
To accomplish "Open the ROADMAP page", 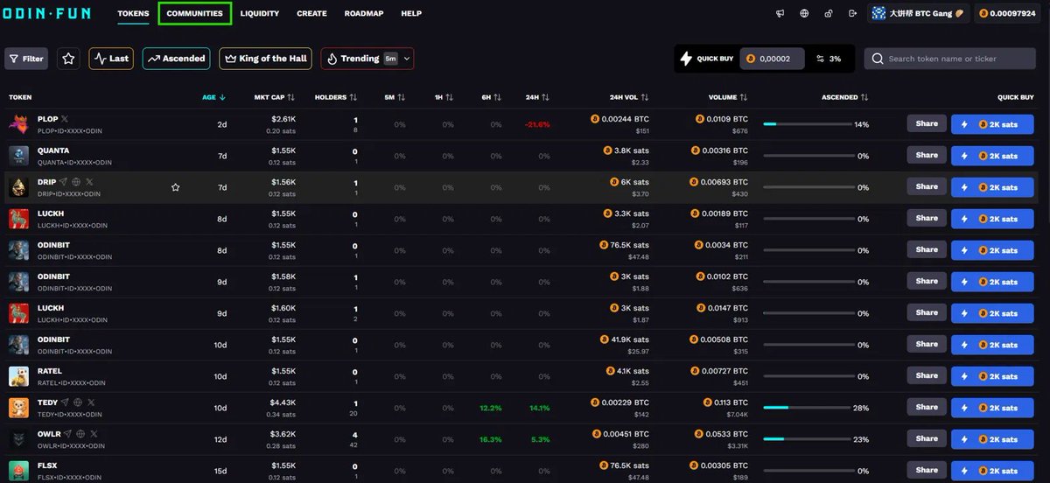I will (x=364, y=14).
